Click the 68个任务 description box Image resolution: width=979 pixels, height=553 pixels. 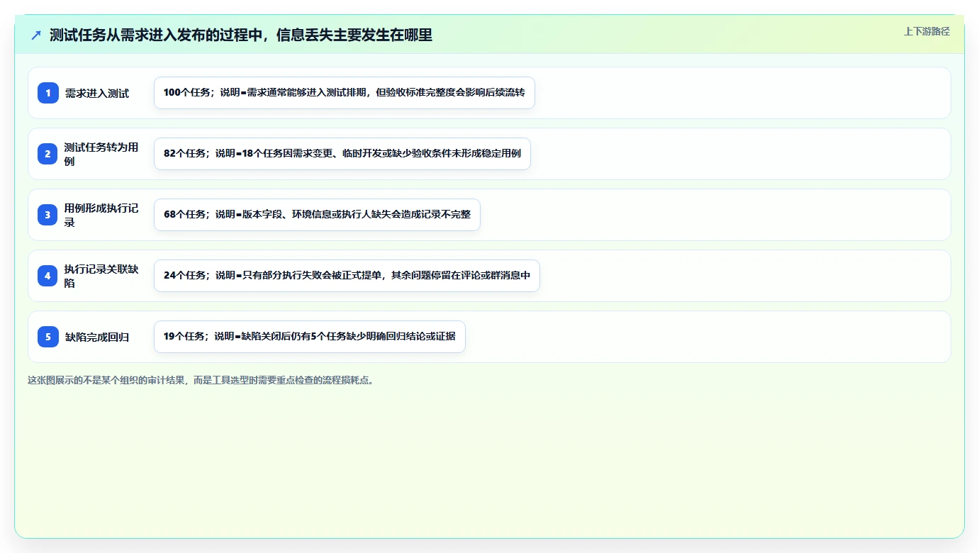coord(317,215)
